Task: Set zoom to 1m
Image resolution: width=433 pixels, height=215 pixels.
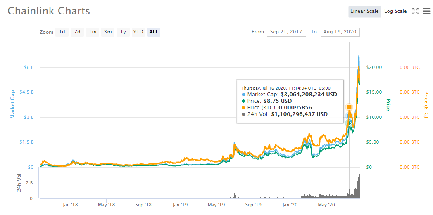Action: pyautogui.click(x=93, y=32)
